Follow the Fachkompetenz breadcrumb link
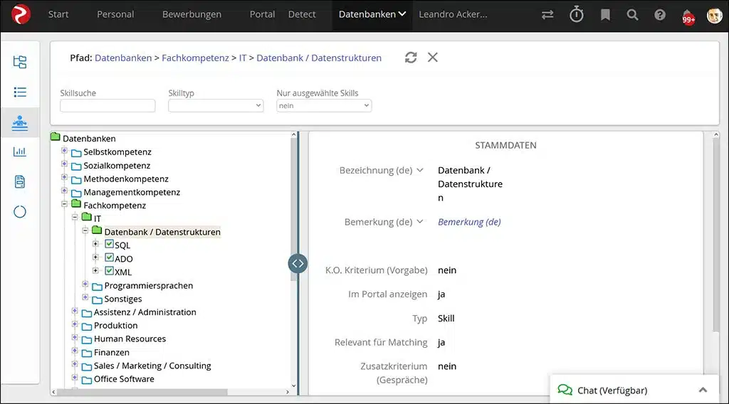729x404 pixels. 195,58
